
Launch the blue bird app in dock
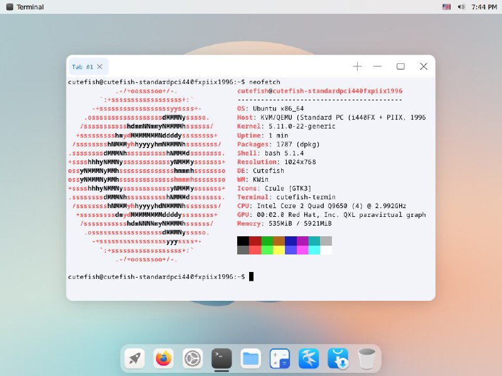pyautogui.click(x=309, y=358)
